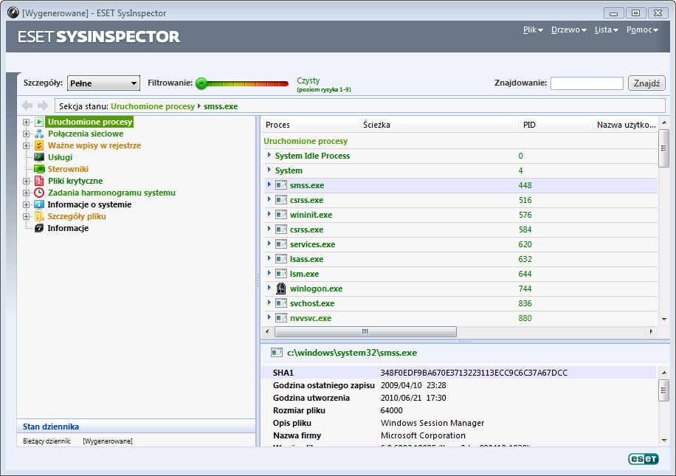Open the Drzewo menu
This screenshot has height=476, width=676.
(x=569, y=30)
